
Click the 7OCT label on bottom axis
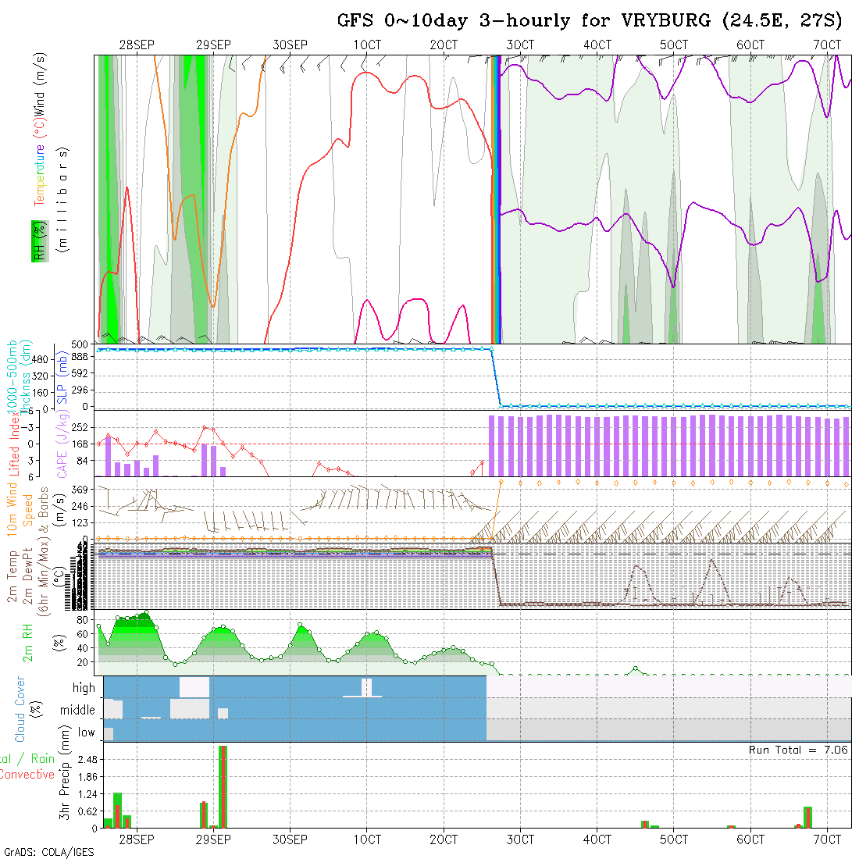coord(827,839)
